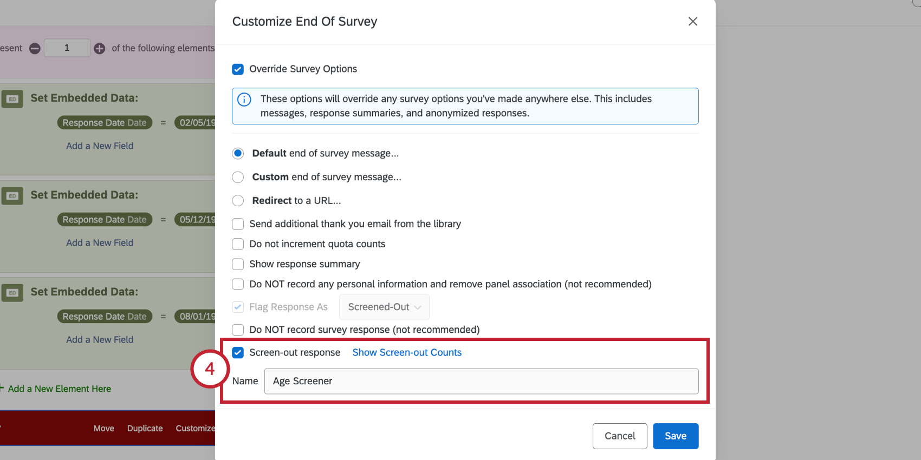Click the Name field containing Age Screener
The width and height of the screenshot is (921, 460).
(x=481, y=381)
